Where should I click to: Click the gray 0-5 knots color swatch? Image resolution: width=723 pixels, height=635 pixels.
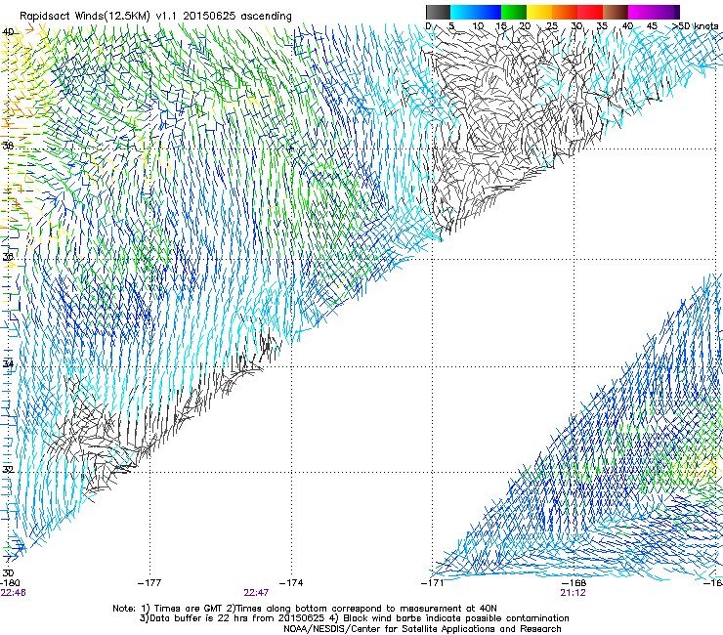click(x=438, y=12)
